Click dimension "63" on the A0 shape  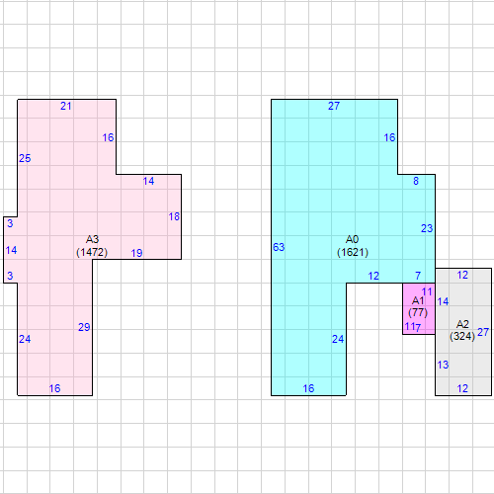tap(279, 247)
